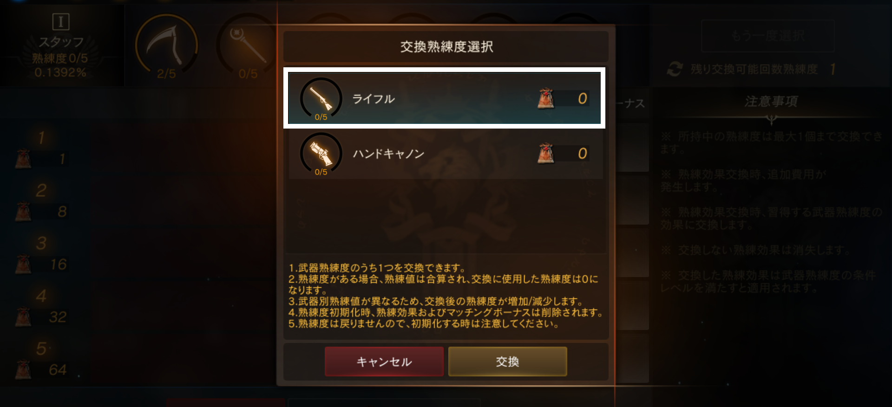This screenshot has height=407, width=892.
Task: Choose the ライフル exchange option row
Action: (x=444, y=98)
